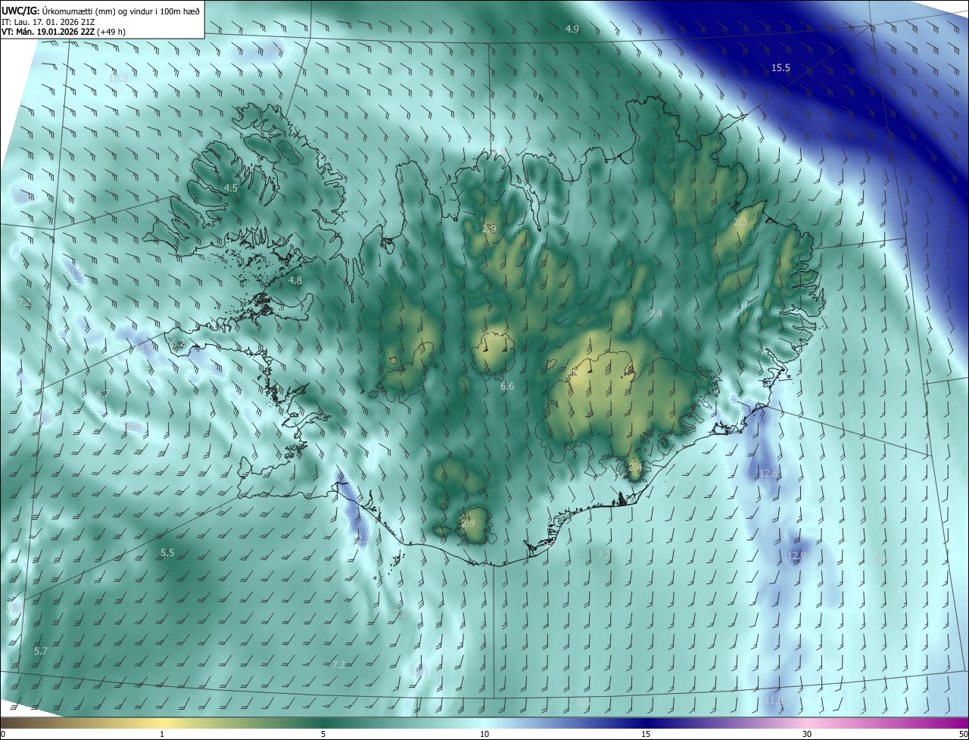
Task: Click the 30 tick on the color scale
Action: click(x=807, y=734)
